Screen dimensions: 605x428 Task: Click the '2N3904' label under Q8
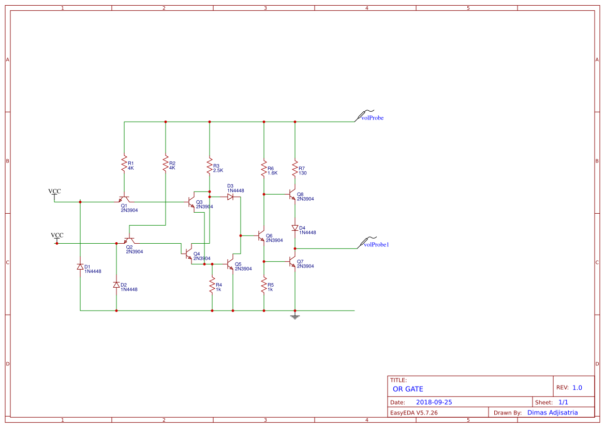tap(305, 199)
